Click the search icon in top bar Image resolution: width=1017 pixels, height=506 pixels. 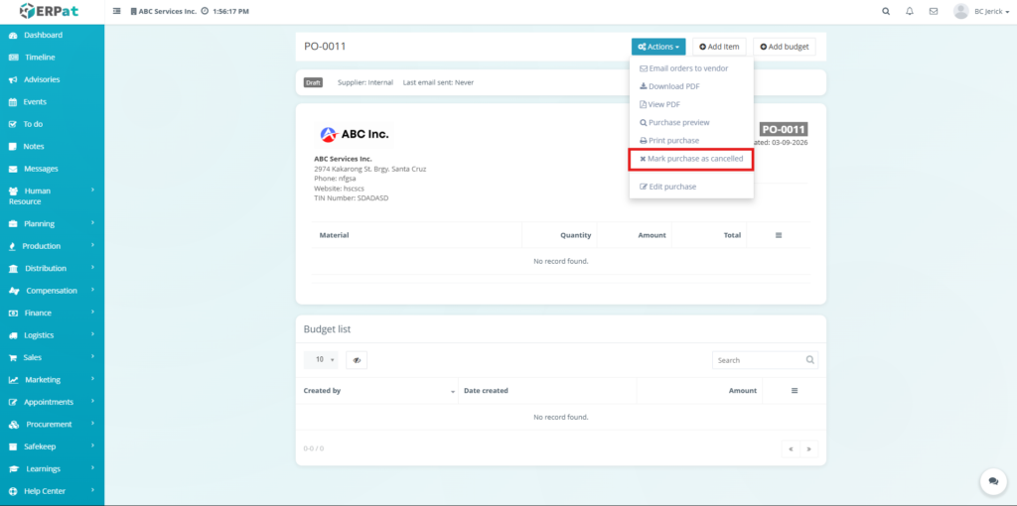pyautogui.click(x=886, y=11)
